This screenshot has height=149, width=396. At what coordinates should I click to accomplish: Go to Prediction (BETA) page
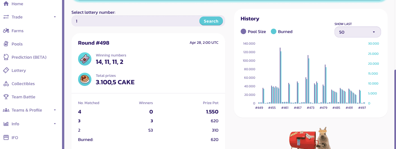(29, 57)
